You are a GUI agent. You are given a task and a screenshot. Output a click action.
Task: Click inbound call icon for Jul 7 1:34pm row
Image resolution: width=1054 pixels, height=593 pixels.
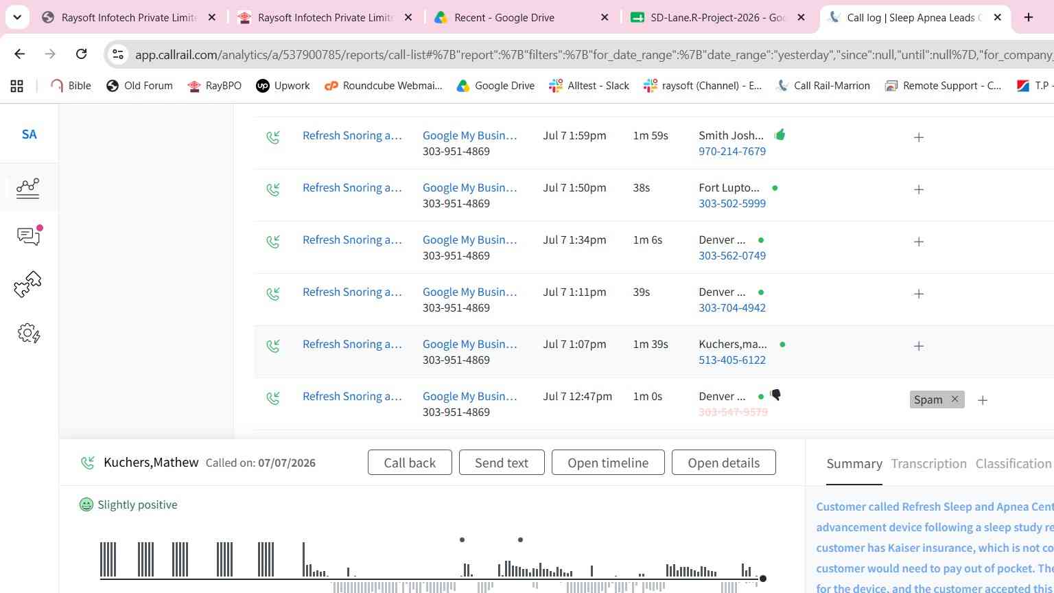click(x=273, y=242)
